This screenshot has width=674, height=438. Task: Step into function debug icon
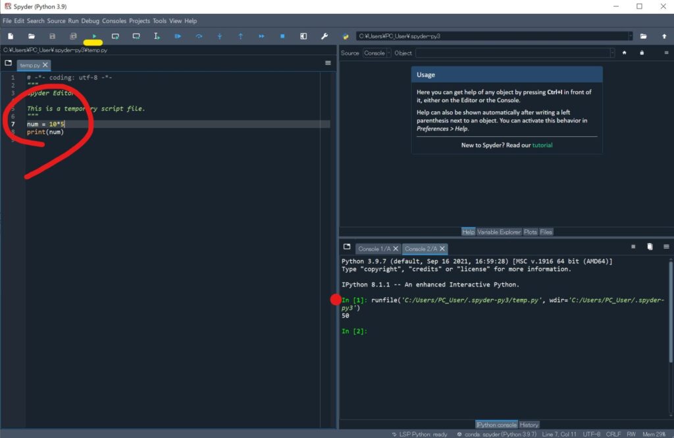pyautogui.click(x=220, y=36)
